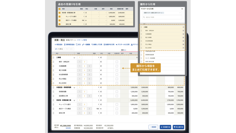Click drag handle of 接地工事 row in main table
The height and width of the screenshot is (133, 236).
click(53, 113)
